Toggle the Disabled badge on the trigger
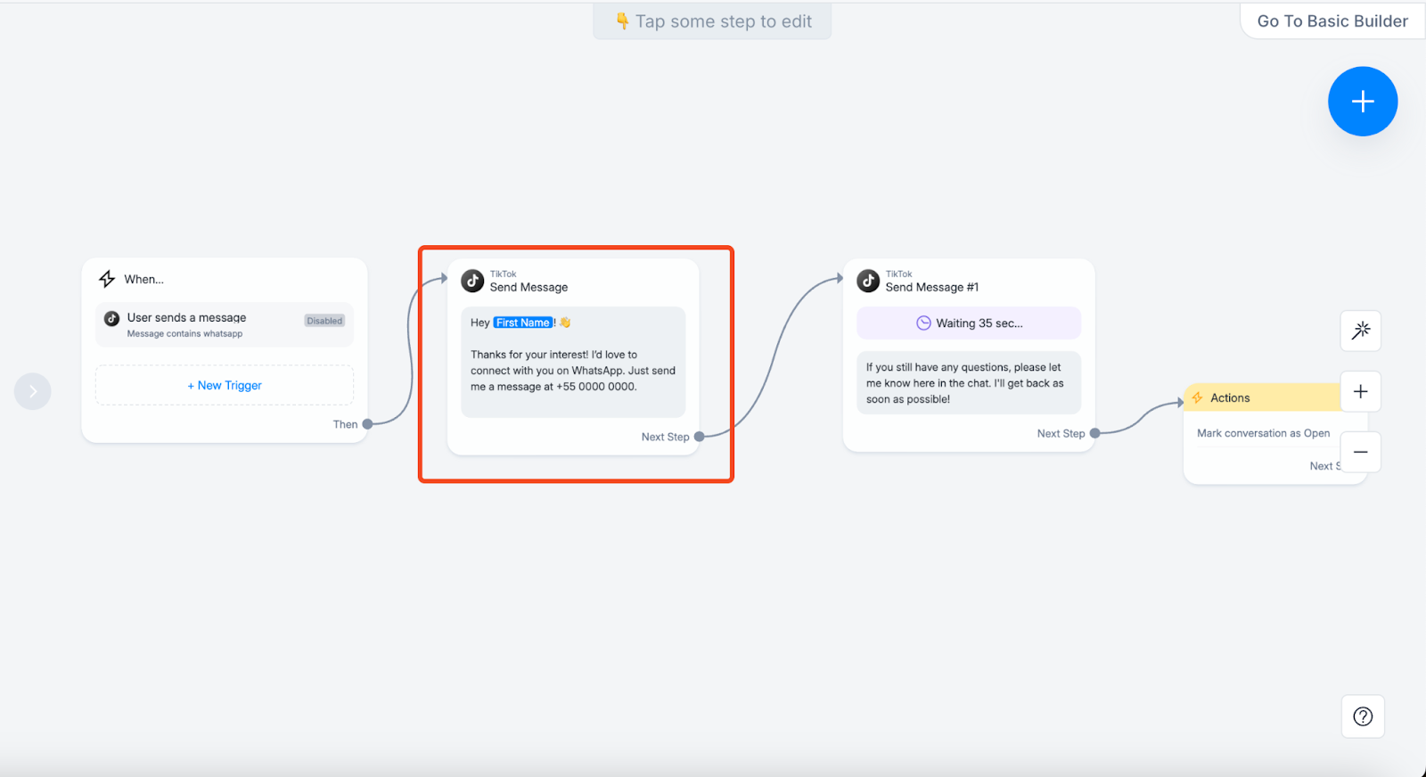Screen dimensions: 1426x777 click(324, 321)
